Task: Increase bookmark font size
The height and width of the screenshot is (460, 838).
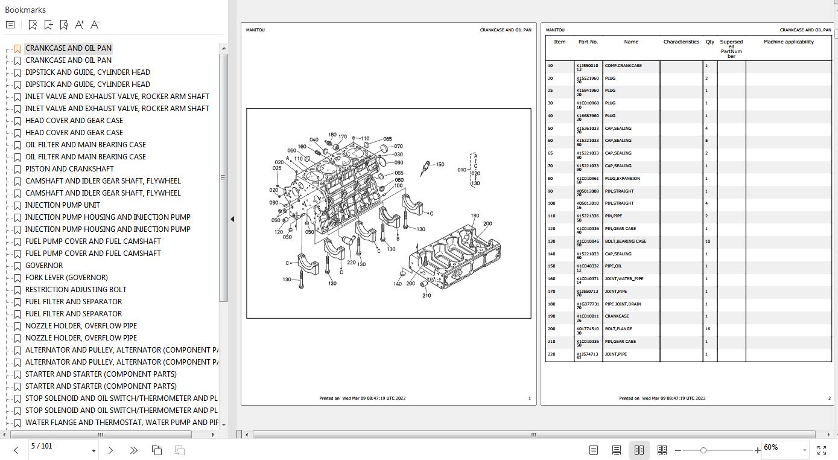Action: tap(79, 25)
